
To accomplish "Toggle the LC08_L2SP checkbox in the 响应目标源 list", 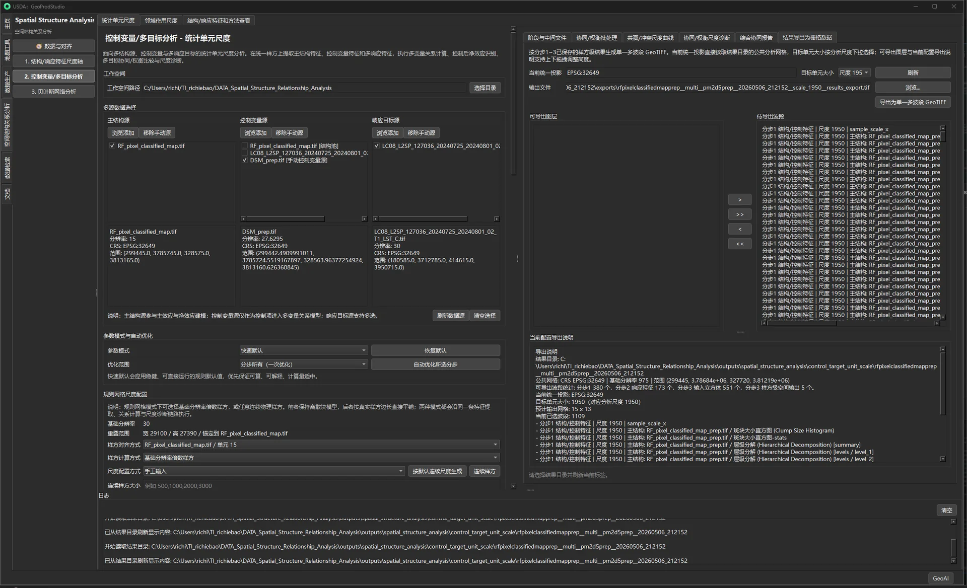I will [x=377, y=146].
